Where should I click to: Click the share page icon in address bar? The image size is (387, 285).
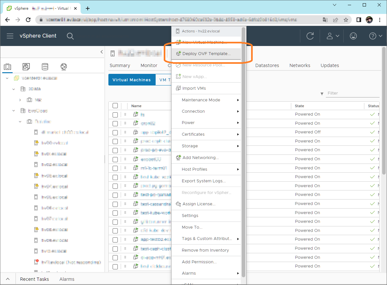[336, 20]
